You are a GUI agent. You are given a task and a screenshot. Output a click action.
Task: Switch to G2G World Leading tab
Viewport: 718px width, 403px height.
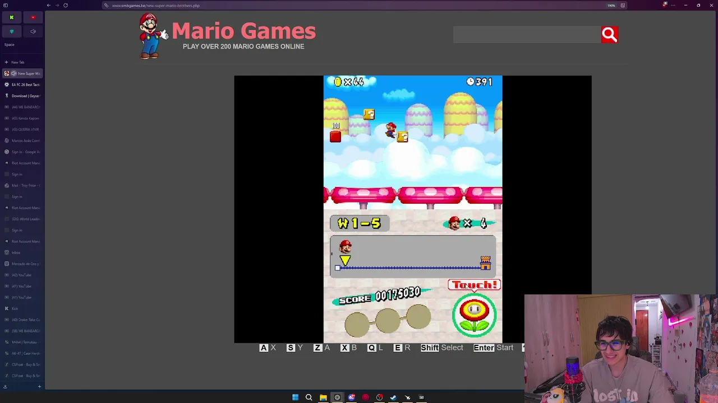click(21, 219)
